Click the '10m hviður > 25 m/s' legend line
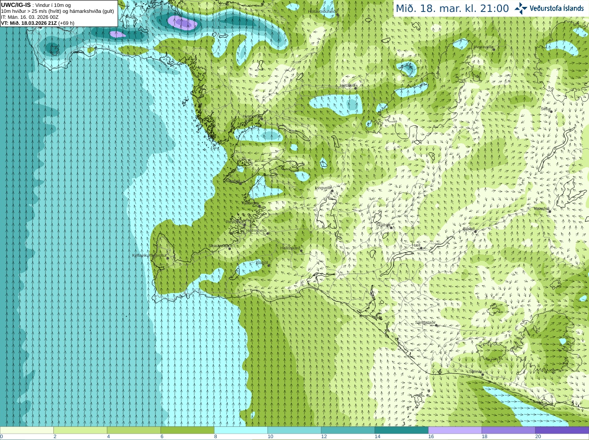 coord(58,11)
